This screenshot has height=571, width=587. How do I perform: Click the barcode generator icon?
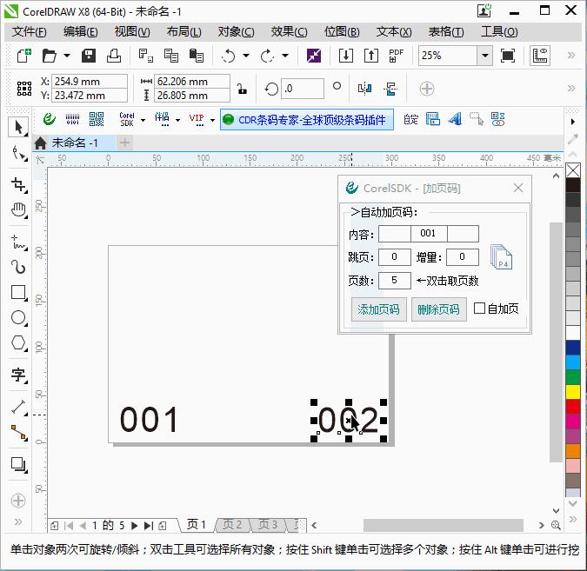(x=72, y=119)
